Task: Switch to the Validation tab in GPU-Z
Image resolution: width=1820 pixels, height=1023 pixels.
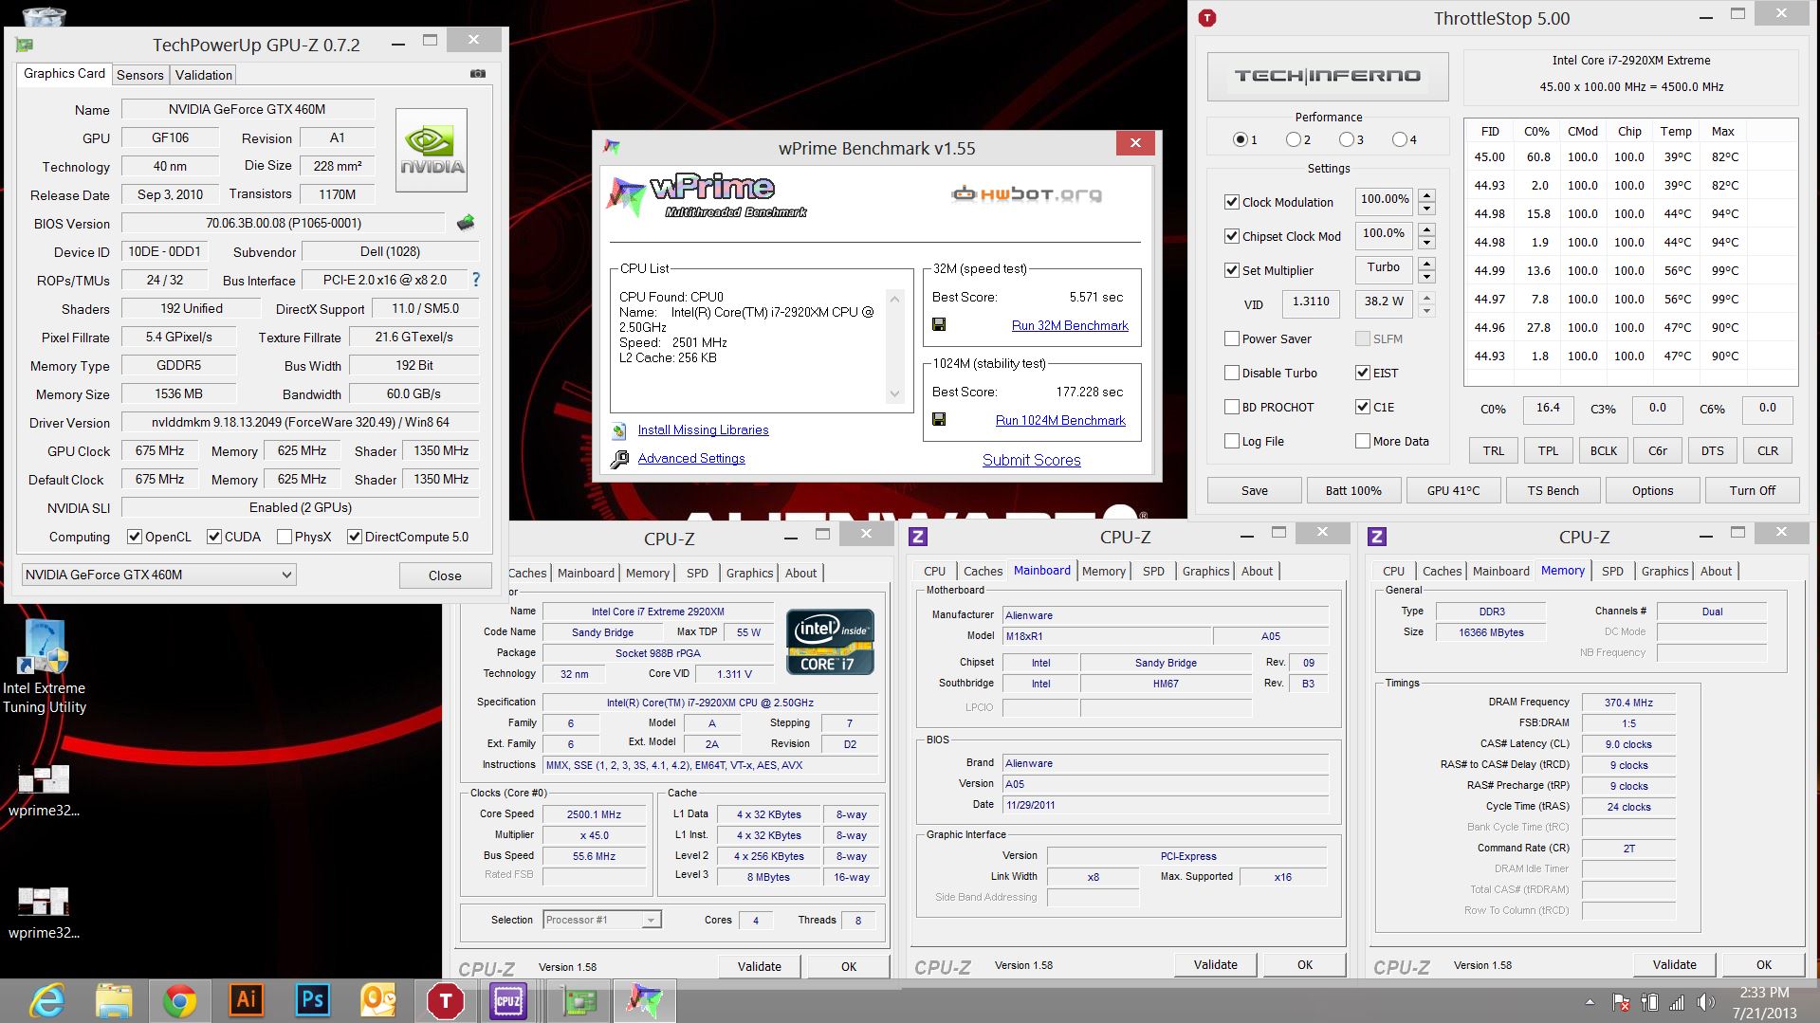Action: click(203, 75)
